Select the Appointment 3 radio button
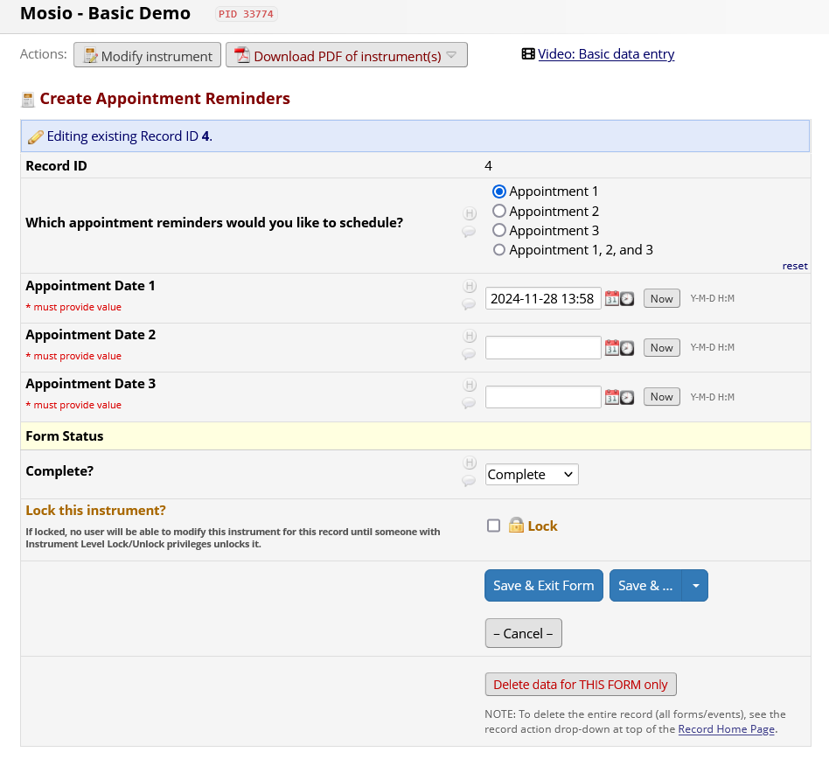 [x=499, y=231]
